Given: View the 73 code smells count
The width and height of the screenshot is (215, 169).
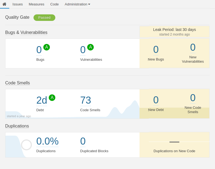Looking at the screenshot, I should click(86, 100).
